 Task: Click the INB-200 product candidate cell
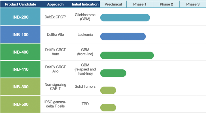[20, 17]
